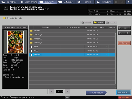Viewport: 132px width, 99px height.
Task: Click date 14/06 09:12 cell
Action: [92, 47]
